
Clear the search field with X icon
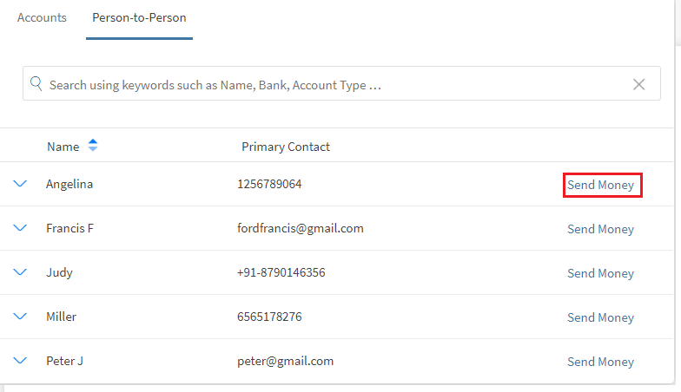(x=639, y=84)
